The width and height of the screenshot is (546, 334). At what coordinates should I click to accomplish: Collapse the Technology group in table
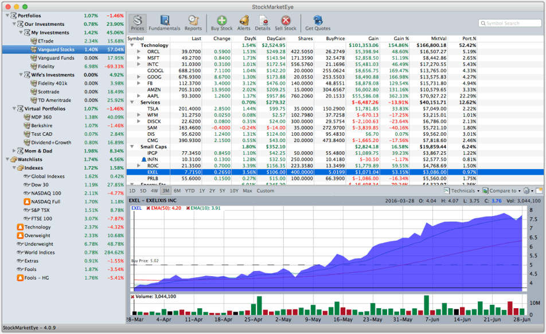pos(132,45)
